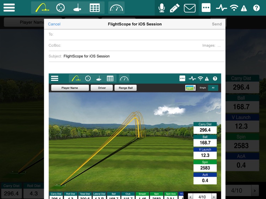Tap the microphone icon

(x=161, y=8)
